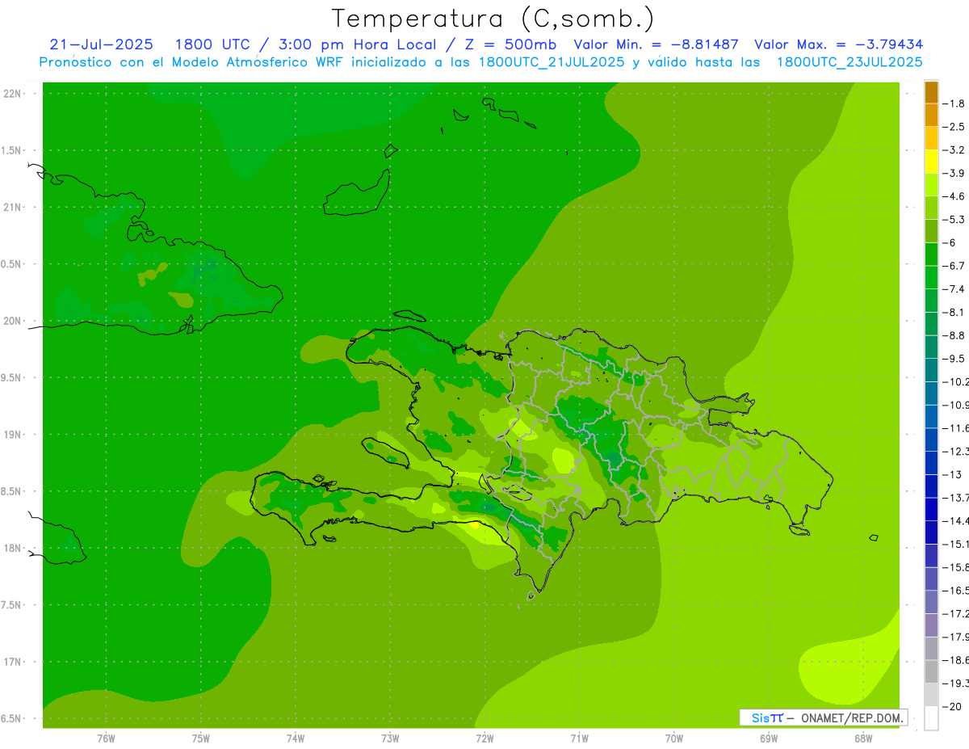Click legend value "-13.7"
Screen dimensions: 969x749
pyautogui.click(x=956, y=497)
